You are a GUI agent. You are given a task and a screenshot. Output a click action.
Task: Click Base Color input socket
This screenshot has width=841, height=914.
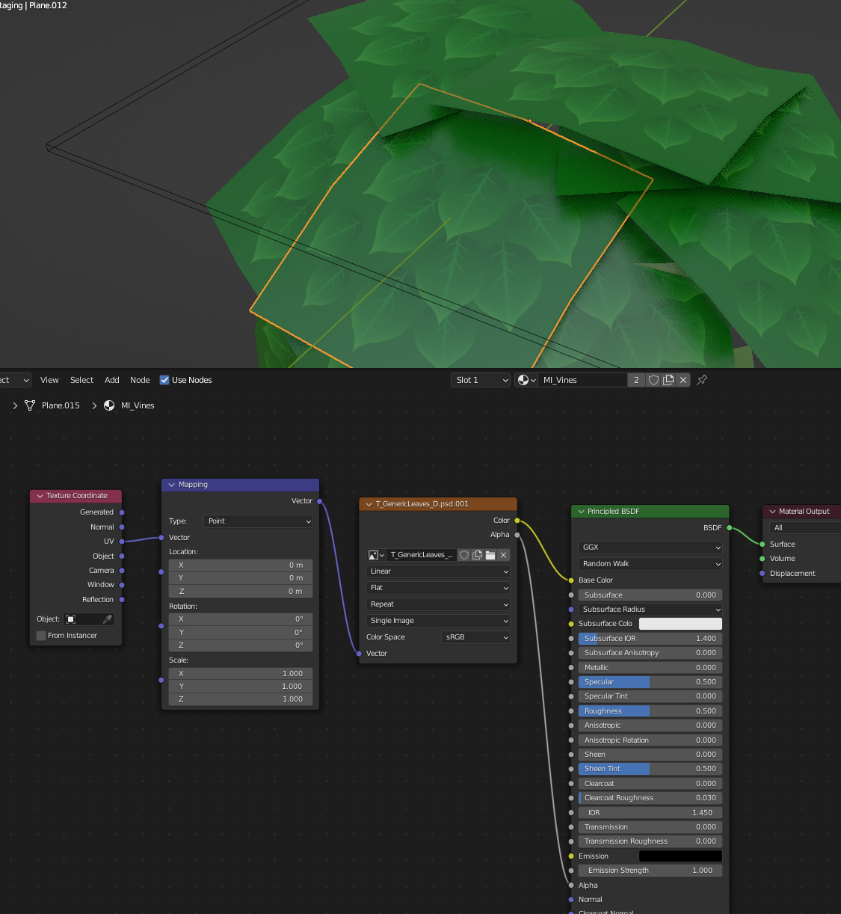(x=571, y=580)
